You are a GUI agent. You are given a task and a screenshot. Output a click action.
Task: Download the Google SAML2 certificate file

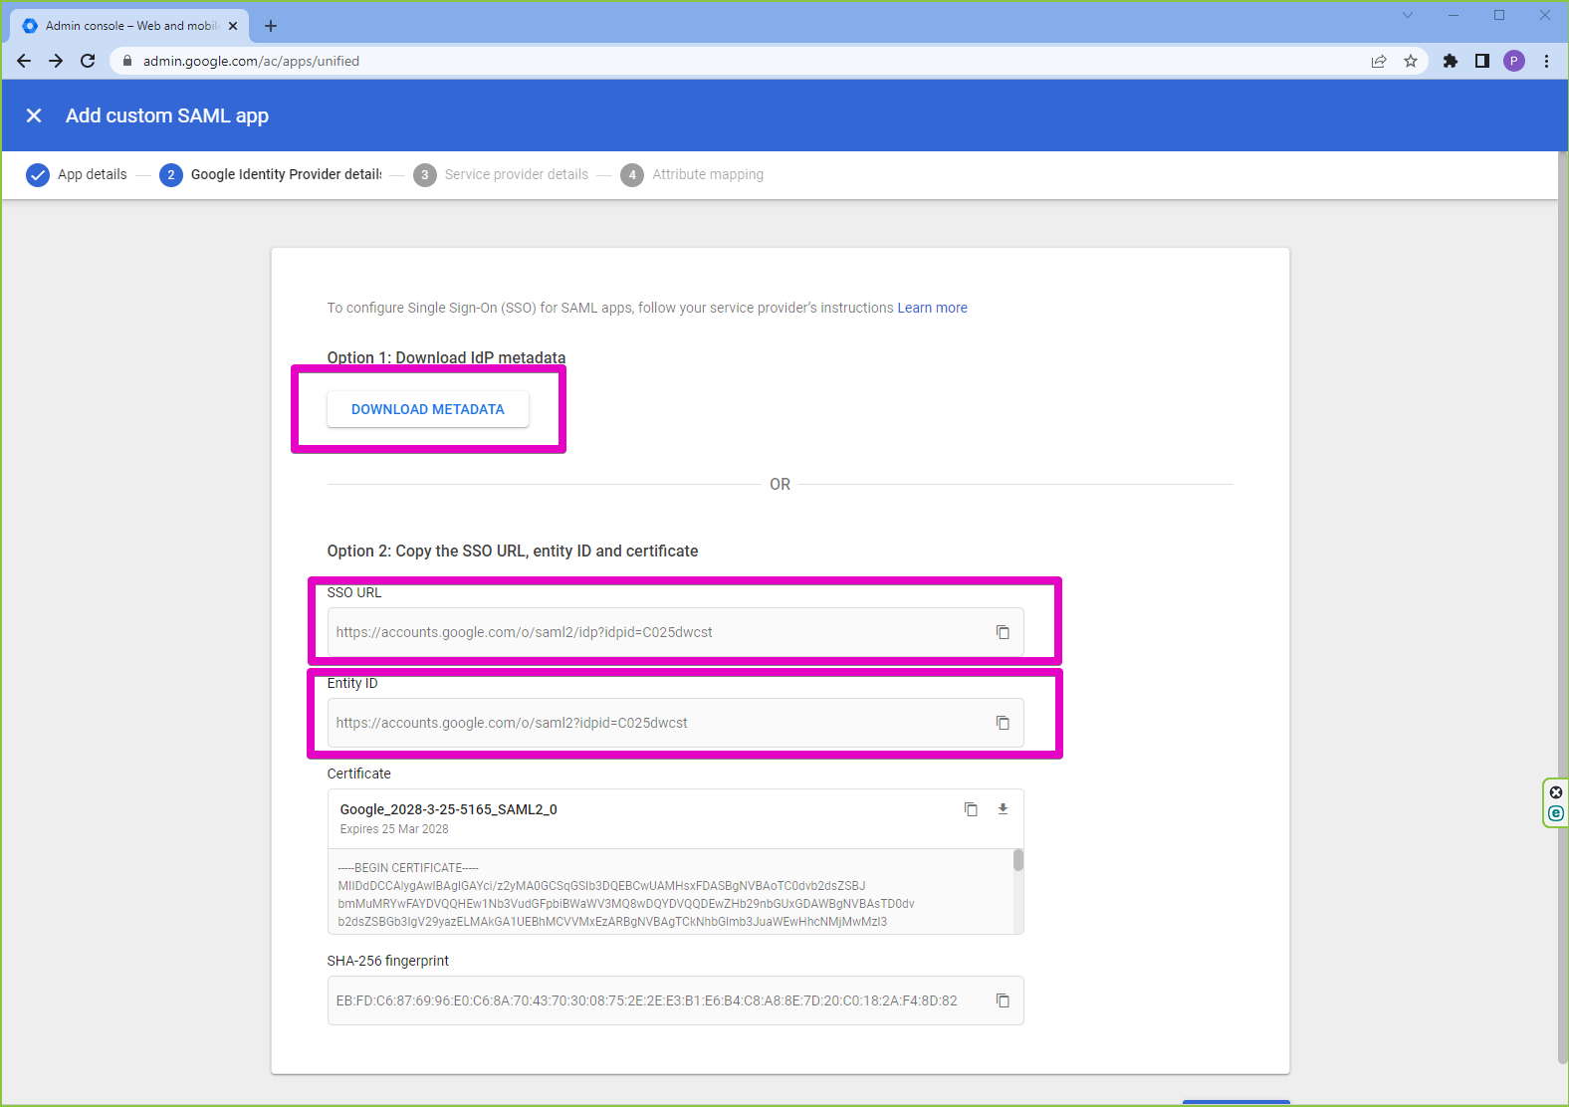[x=1003, y=809]
